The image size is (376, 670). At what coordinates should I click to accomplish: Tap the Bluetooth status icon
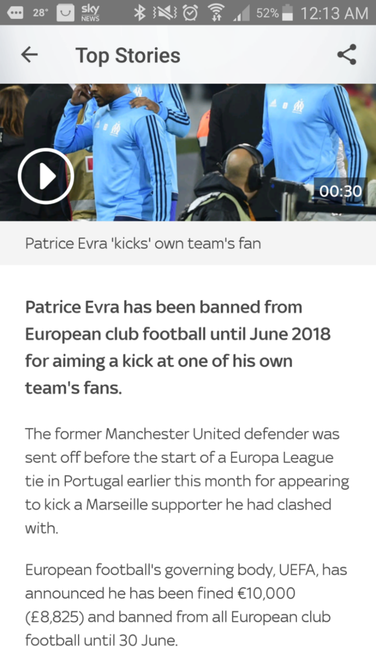[139, 13]
